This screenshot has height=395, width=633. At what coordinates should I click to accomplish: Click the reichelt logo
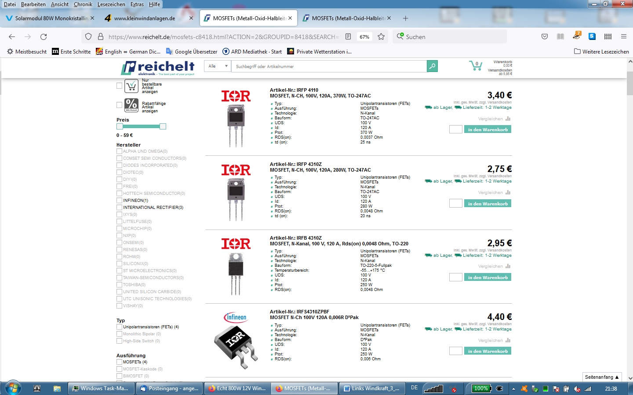tap(158, 68)
